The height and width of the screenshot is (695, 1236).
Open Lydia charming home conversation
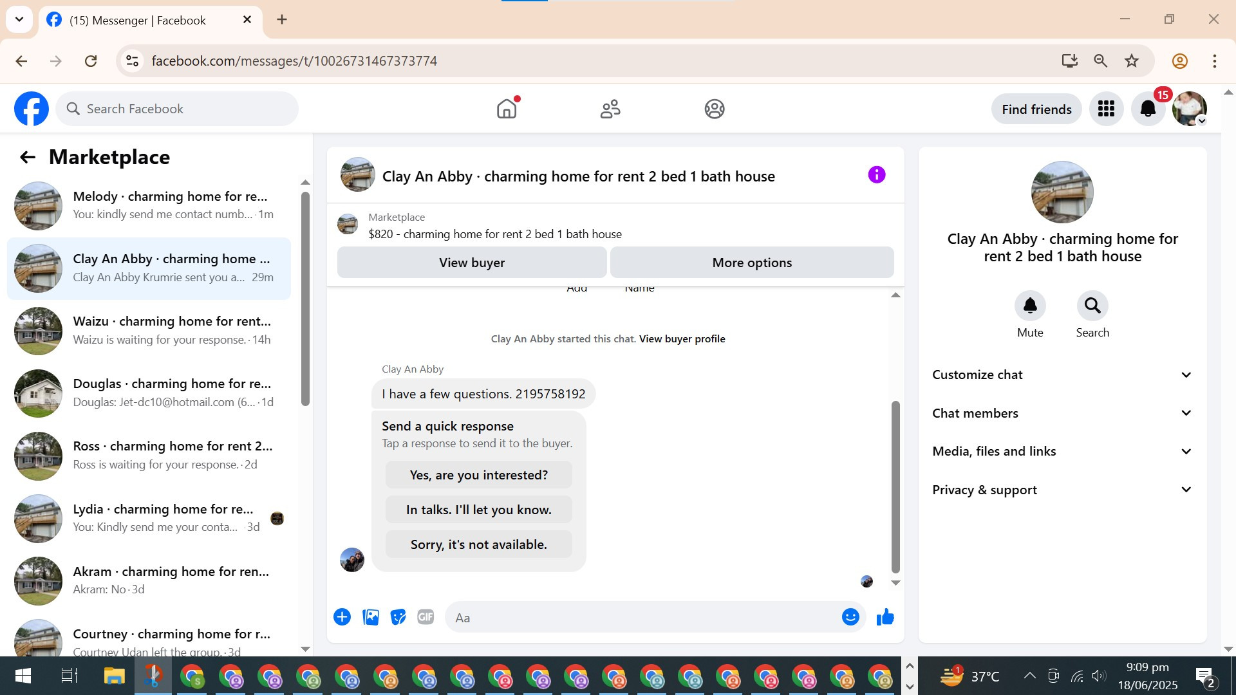point(149,518)
